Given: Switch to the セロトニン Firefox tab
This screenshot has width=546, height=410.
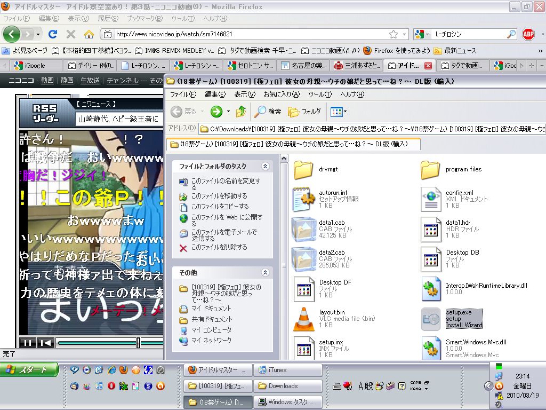Looking at the screenshot, I should (x=251, y=65).
